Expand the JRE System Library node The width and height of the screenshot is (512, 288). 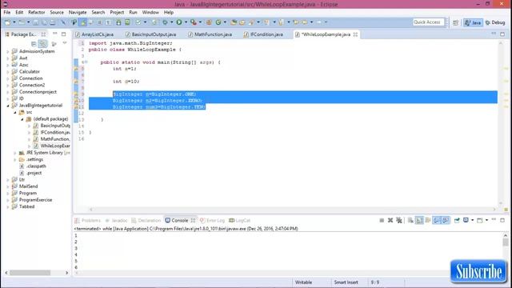[15, 153]
